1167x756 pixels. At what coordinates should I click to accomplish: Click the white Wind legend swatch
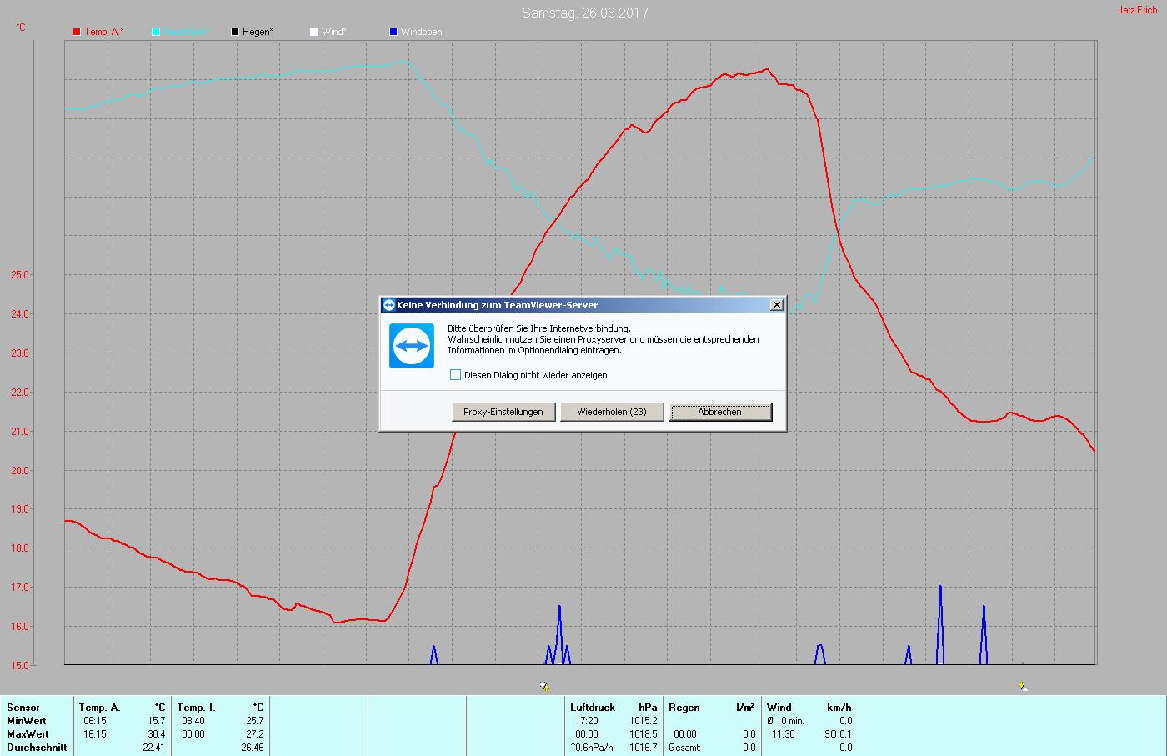(x=314, y=32)
